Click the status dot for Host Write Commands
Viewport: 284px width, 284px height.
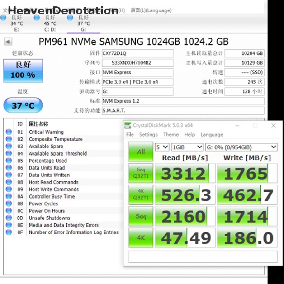click(9, 189)
